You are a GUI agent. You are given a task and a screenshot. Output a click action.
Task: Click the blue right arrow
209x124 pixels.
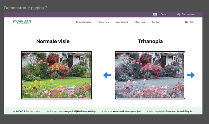191,75
